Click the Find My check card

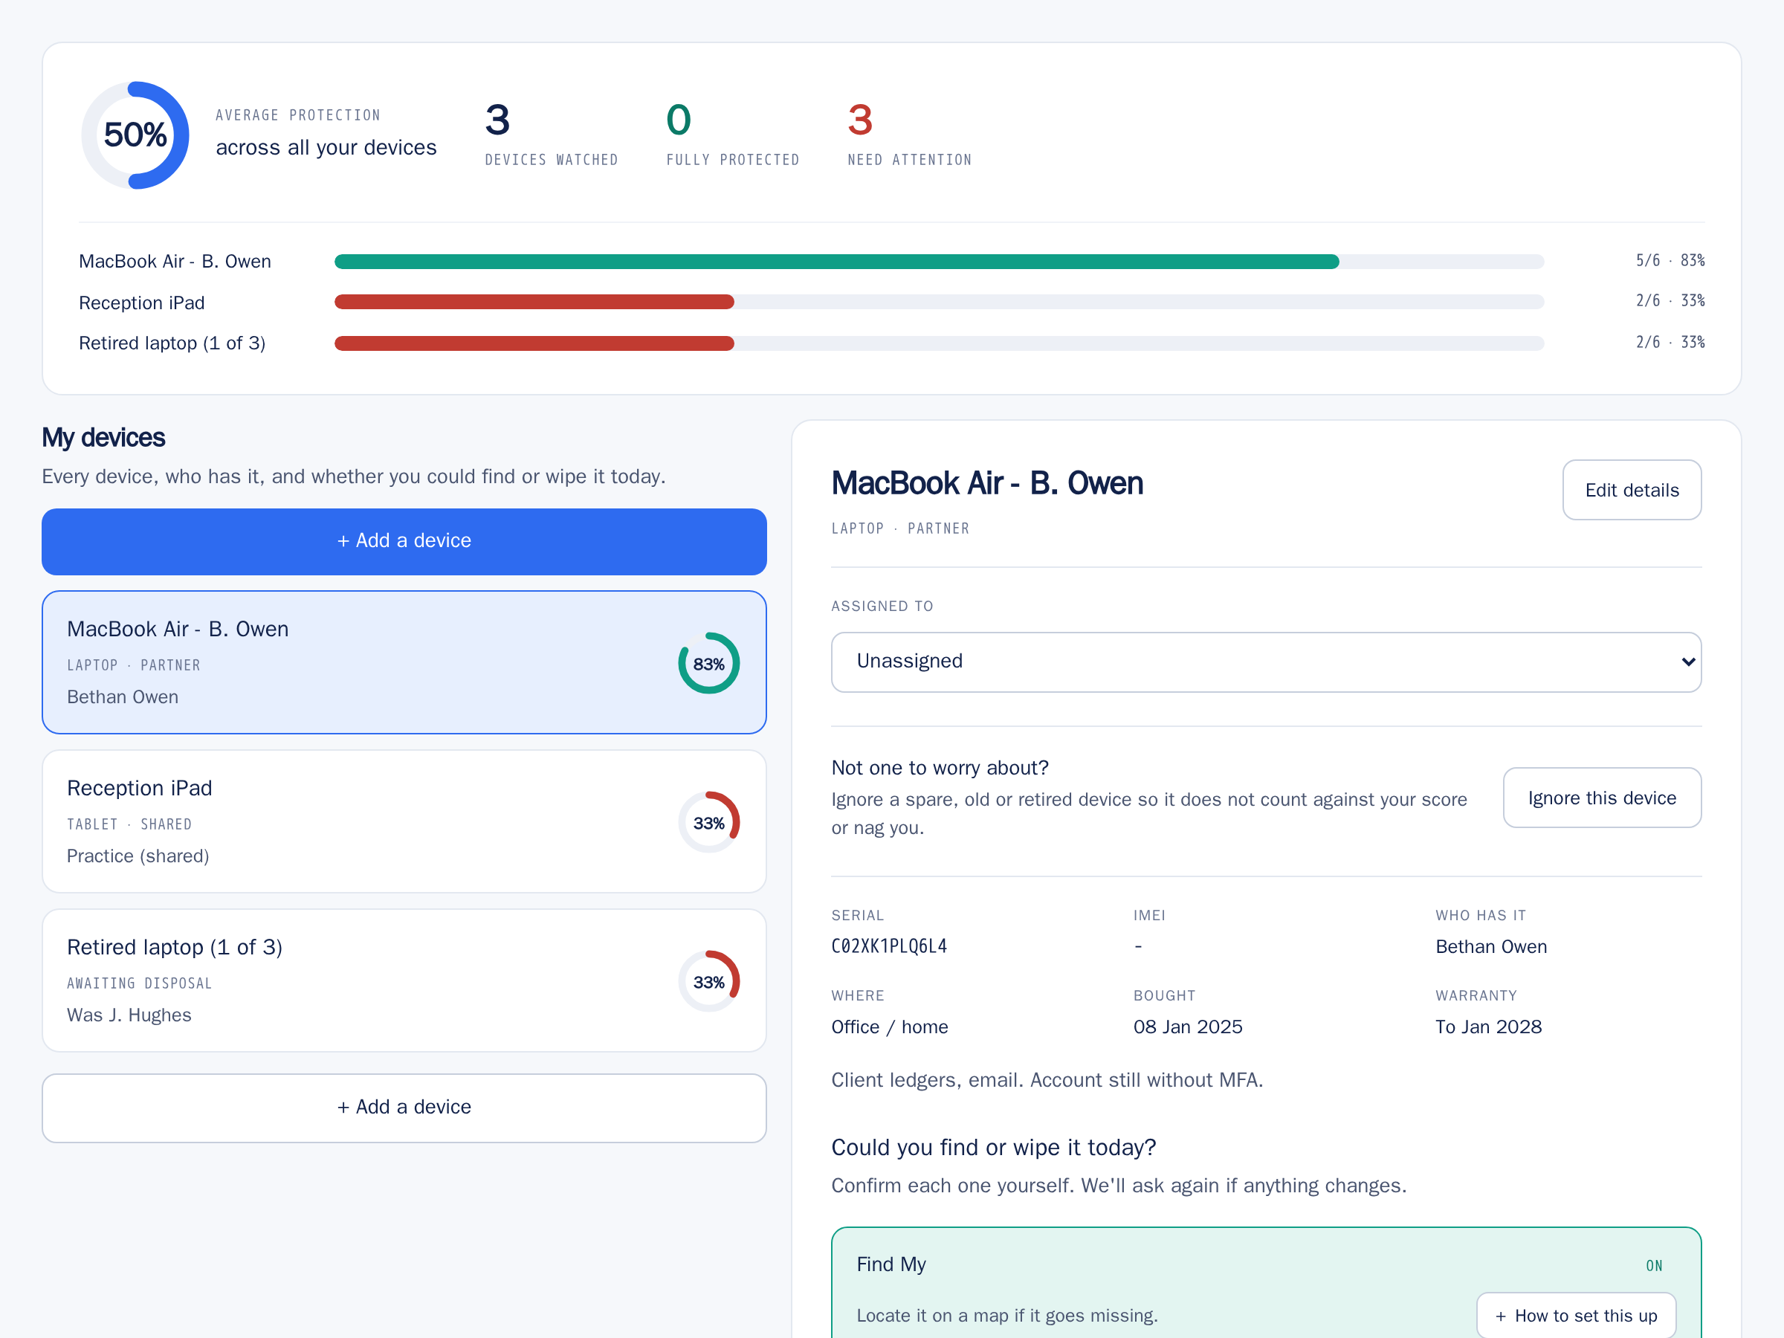click(1266, 1282)
